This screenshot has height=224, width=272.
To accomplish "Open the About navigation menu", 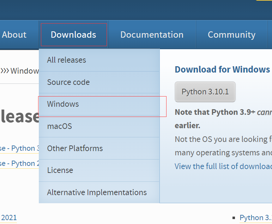I will click(x=14, y=35).
